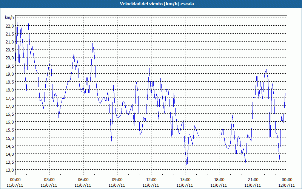Viewport: 302px width, 189px height.
Task: Click the chart title 'Velocidad del viento [km/h] escala'
Action: 157,4
